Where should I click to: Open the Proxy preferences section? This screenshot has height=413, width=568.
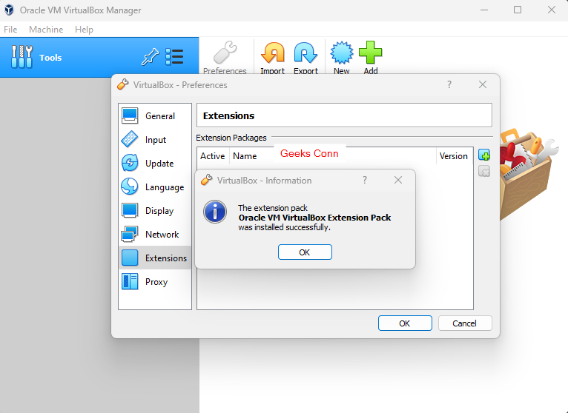click(x=155, y=282)
